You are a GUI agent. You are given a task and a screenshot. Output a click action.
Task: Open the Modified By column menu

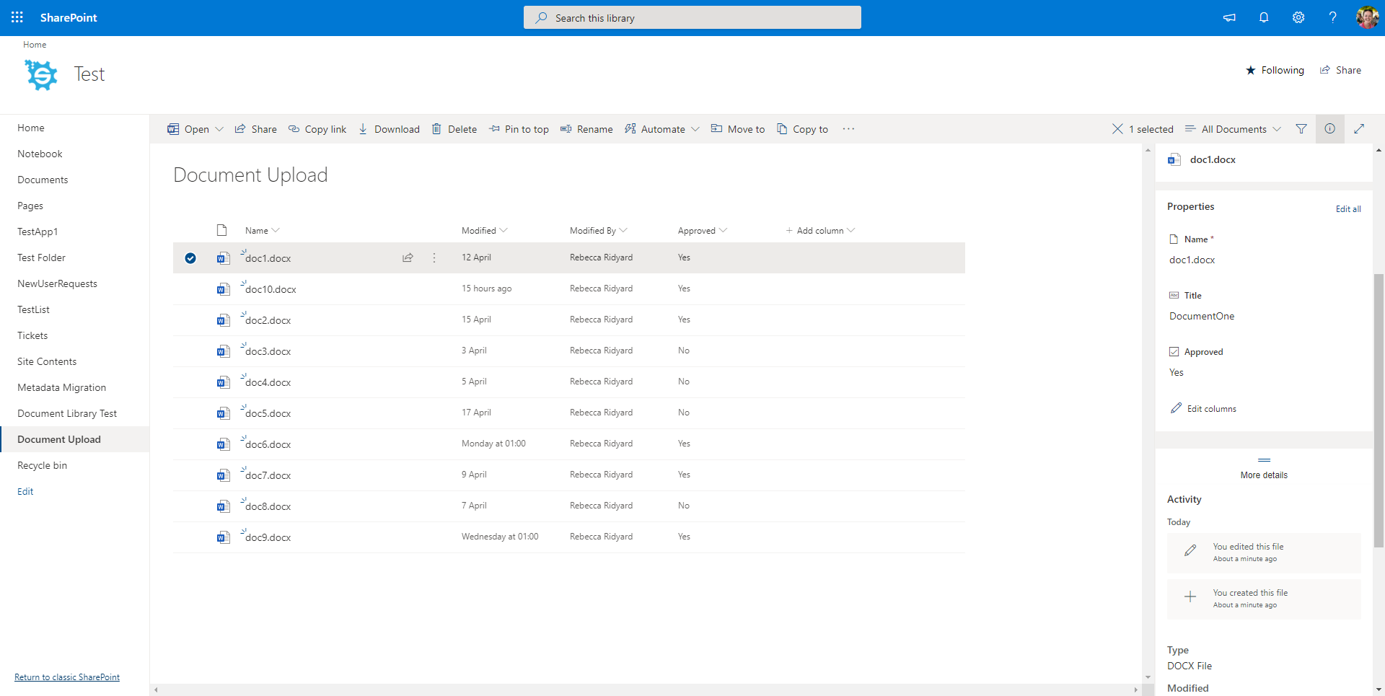point(598,231)
